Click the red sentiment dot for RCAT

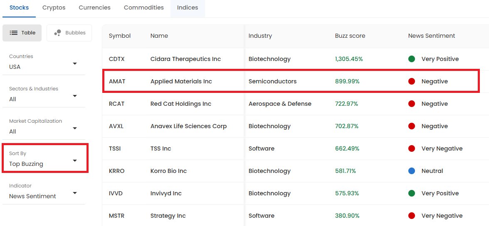tap(412, 104)
